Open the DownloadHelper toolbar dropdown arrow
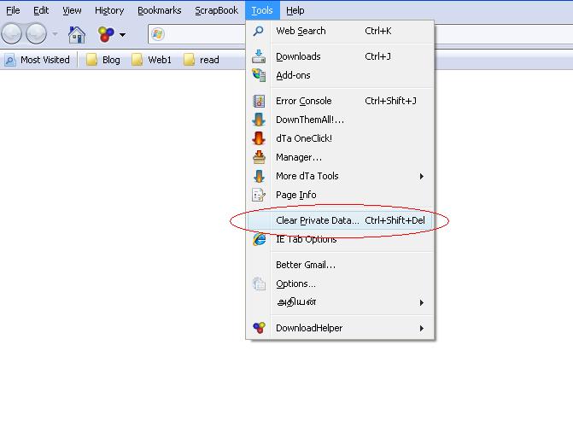This screenshot has width=573, height=421. tap(122, 35)
